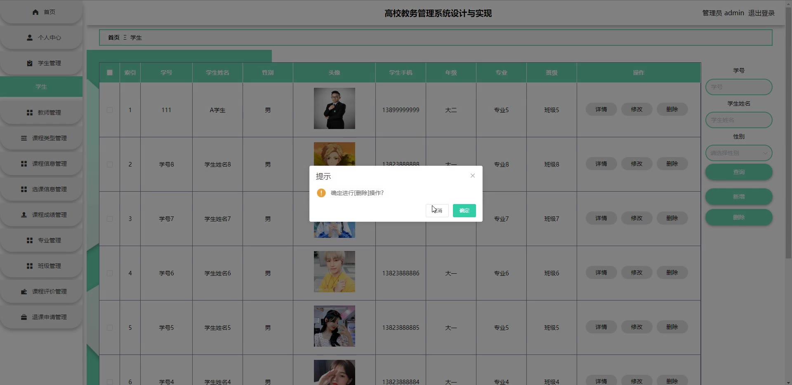The height and width of the screenshot is (385, 792).
Task: Click the grid icon beside 班级管理
Action: click(x=30, y=266)
